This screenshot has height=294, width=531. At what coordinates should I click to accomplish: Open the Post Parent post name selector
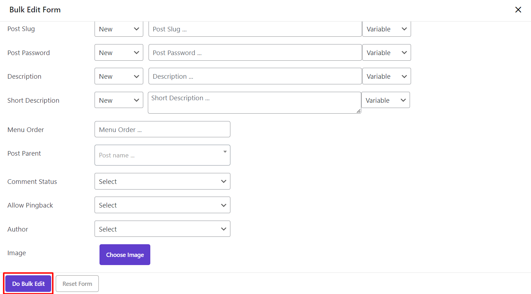tap(162, 155)
